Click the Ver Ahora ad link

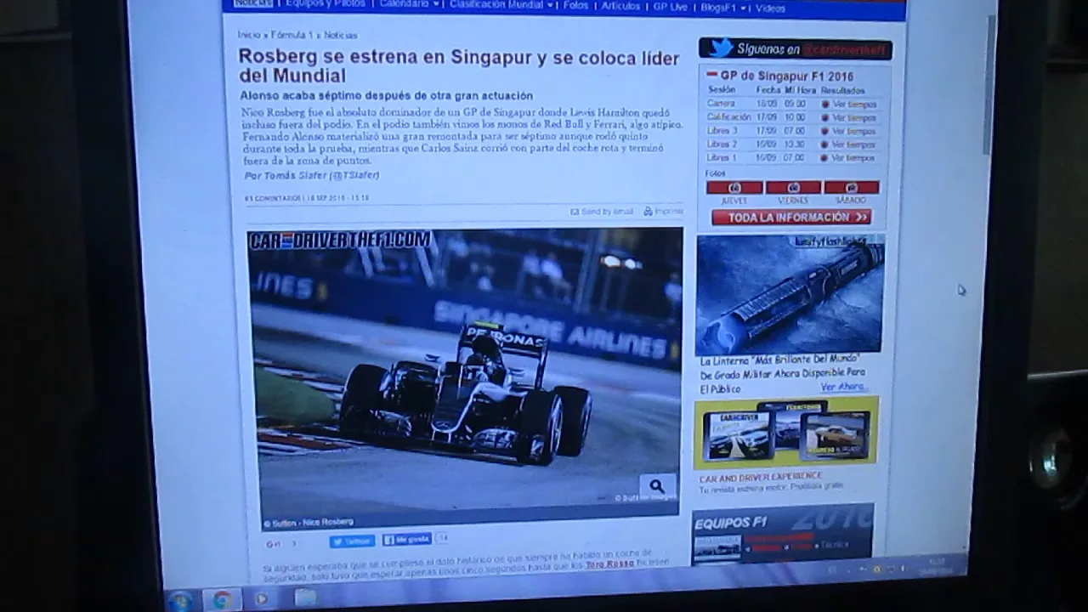point(842,387)
